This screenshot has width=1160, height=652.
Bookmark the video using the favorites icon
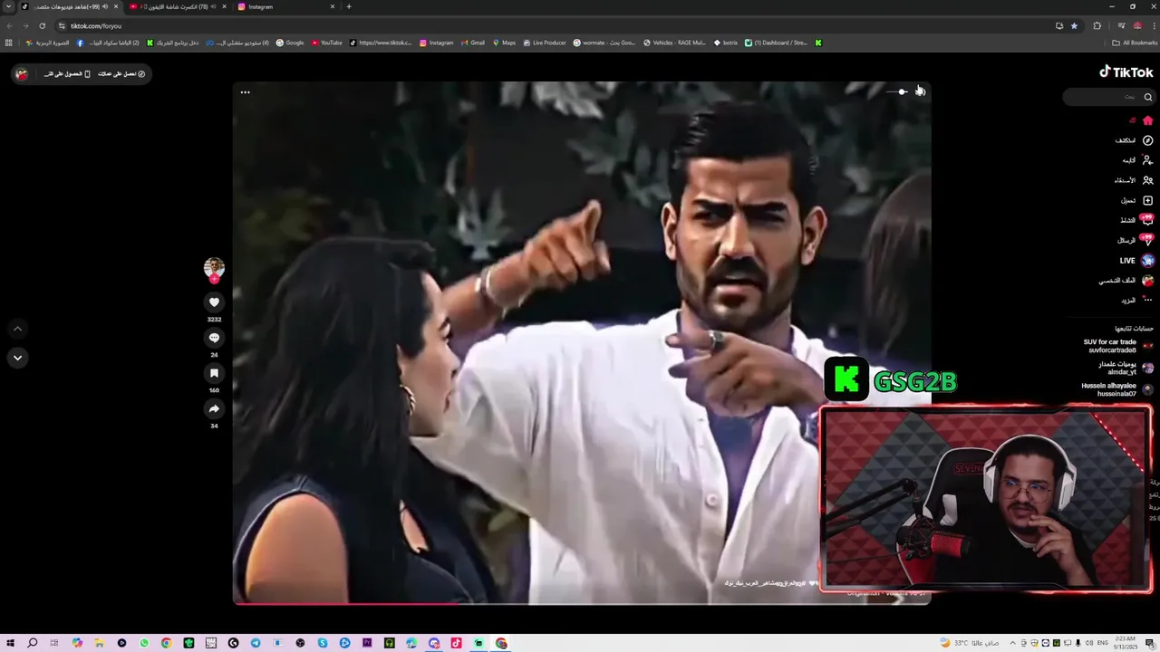[214, 373]
